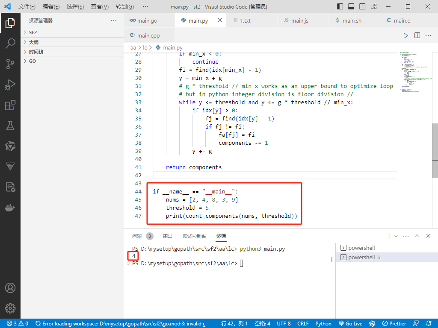438x328 pixels.
Task: Open the 选择(S) menu
Action: pos(75,6)
